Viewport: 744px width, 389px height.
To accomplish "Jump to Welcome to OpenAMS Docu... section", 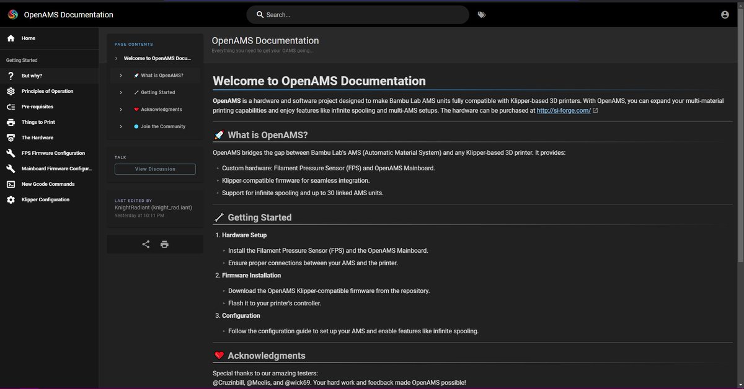I will pyautogui.click(x=157, y=58).
